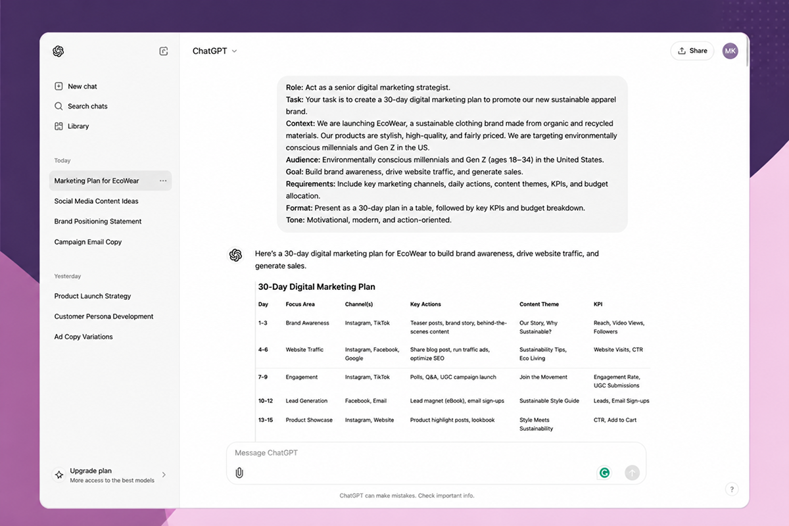This screenshot has height=526, width=789.
Task: Open Ad Copy Variations chat
Action: click(x=84, y=337)
